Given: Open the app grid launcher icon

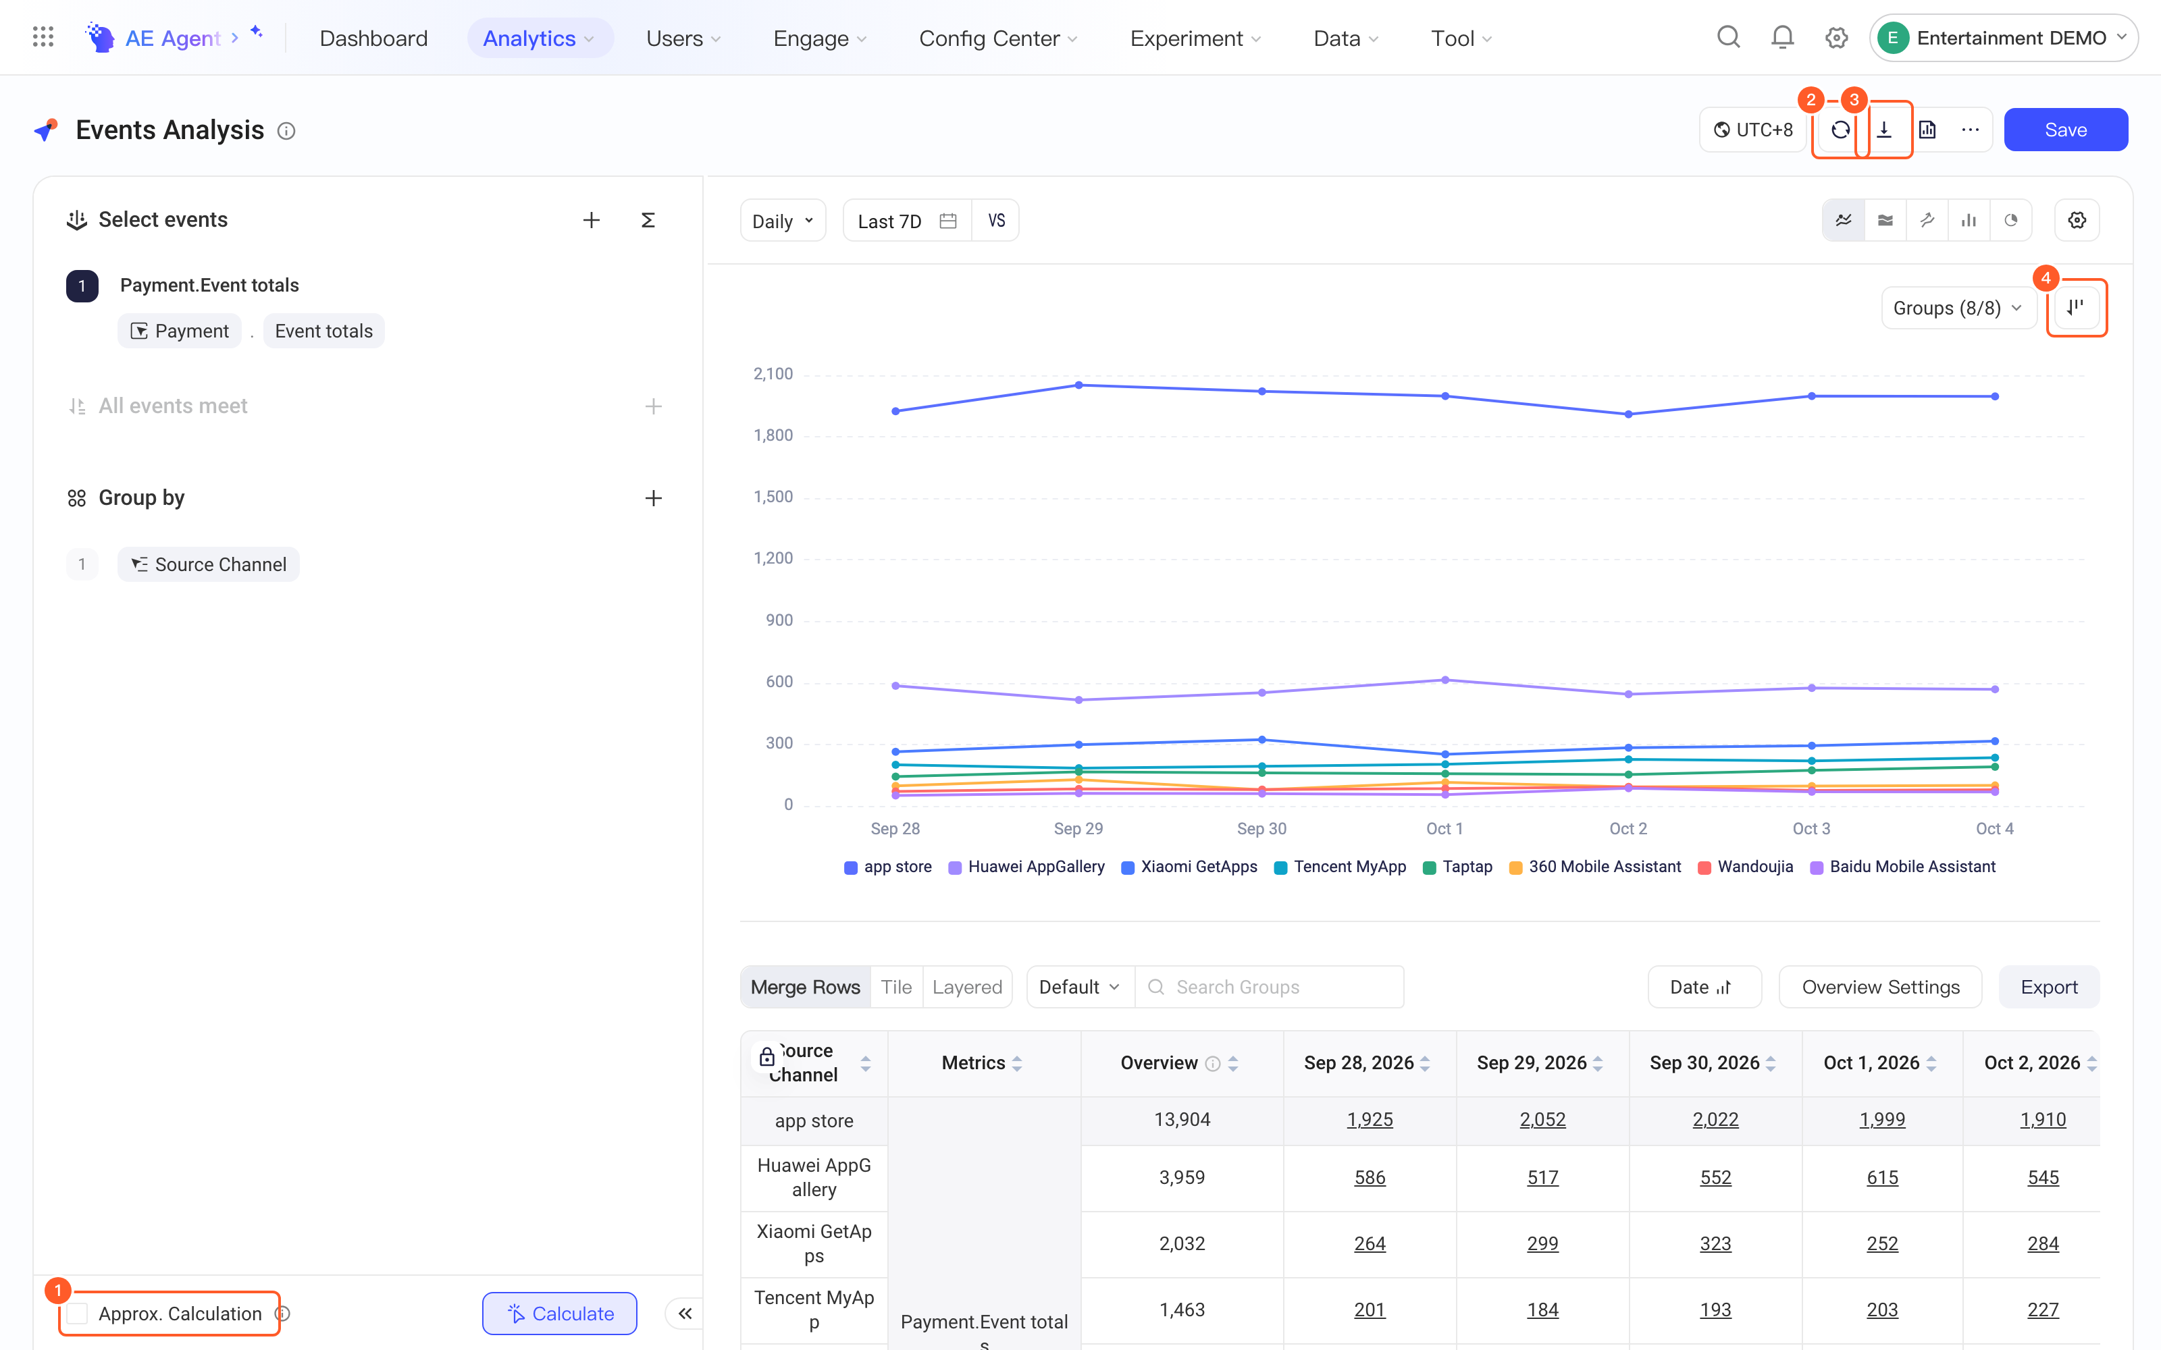Looking at the screenshot, I should (43, 38).
